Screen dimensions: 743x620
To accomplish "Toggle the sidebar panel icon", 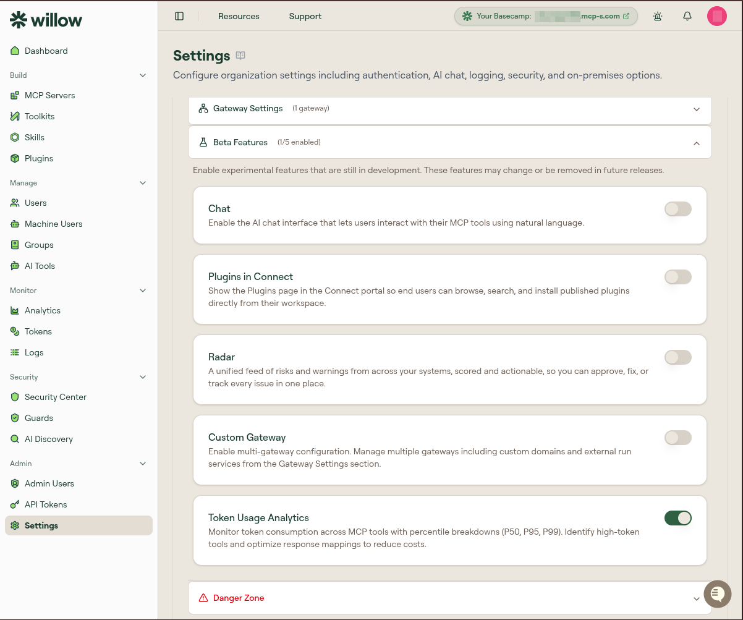I will (x=179, y=16).
